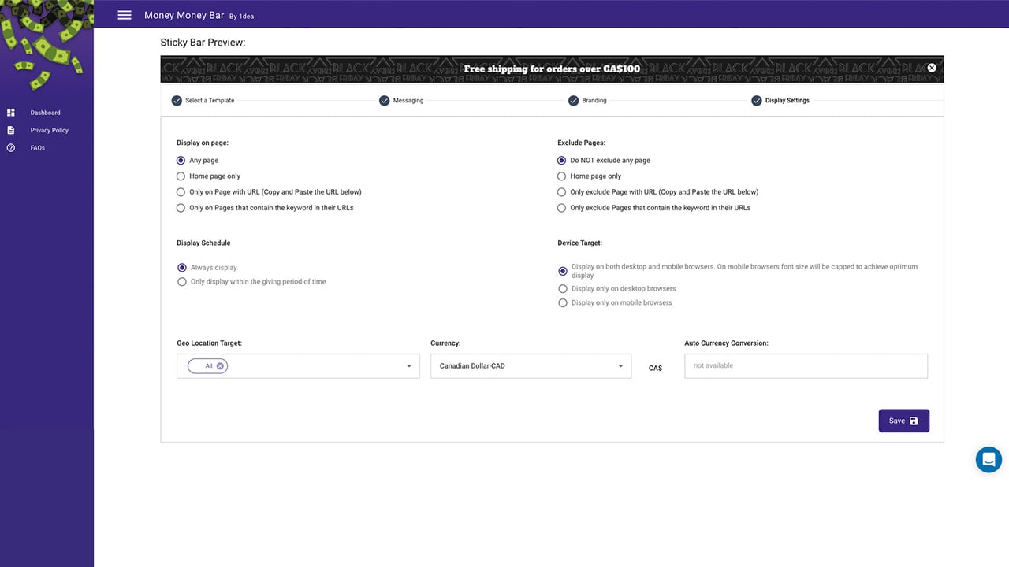
Task: Click the Branding step checkmark icon
Action: click(x=574, y=101)
